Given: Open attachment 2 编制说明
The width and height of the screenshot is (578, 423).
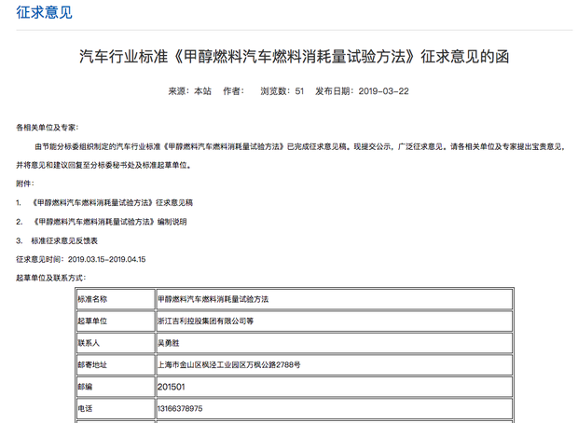Looking at the screenshot, I should tap(109, 222).
